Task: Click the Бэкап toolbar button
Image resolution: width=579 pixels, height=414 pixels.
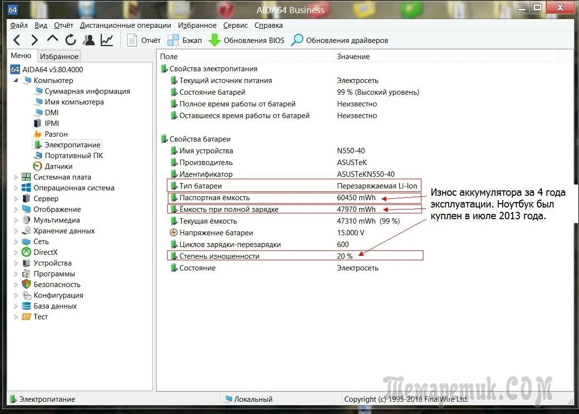Action: point(184,41)
